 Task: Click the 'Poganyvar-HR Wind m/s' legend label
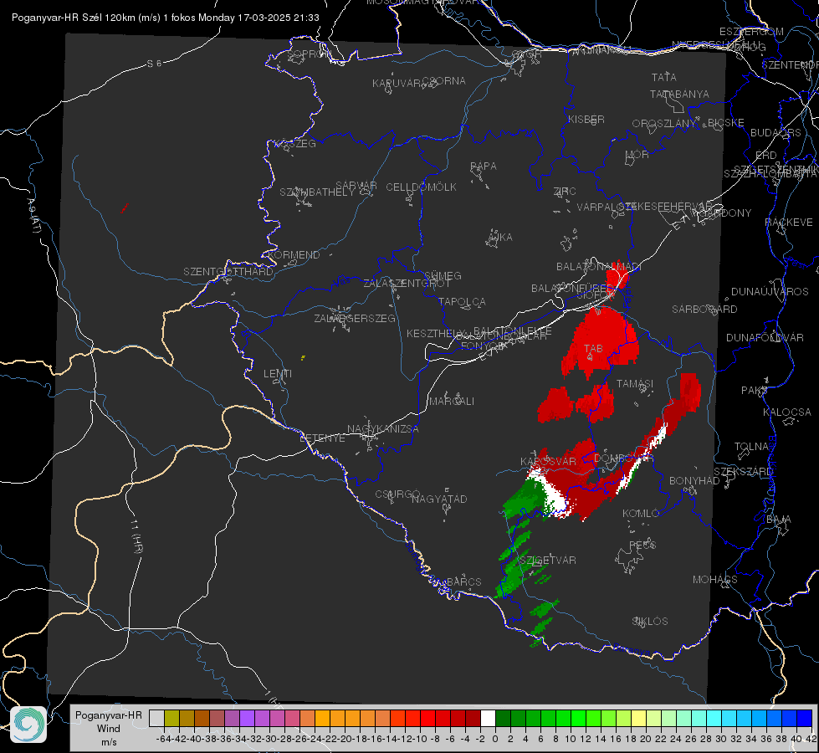(x=109, y=729)
